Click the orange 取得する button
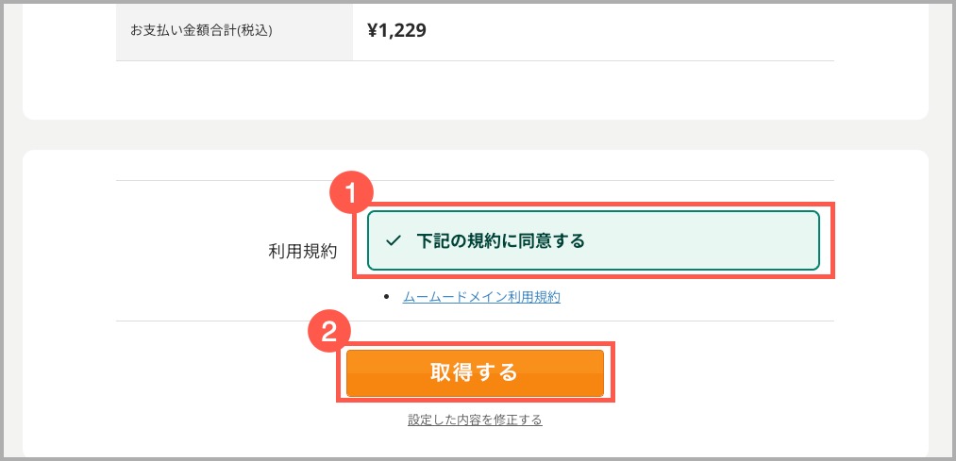Viewport: 956px width, 461px height. (x=475, y=372)
